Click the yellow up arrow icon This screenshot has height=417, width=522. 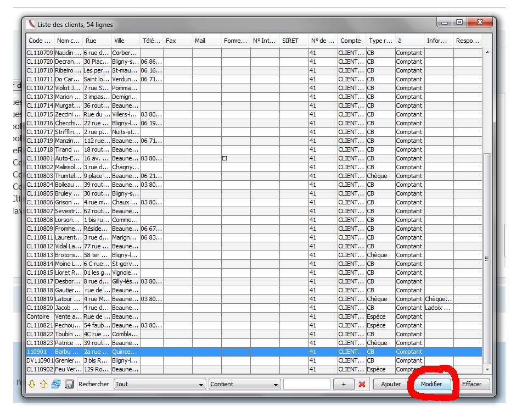pos(43,385)
